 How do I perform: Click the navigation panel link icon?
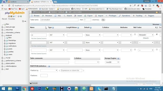coord(25,21)
